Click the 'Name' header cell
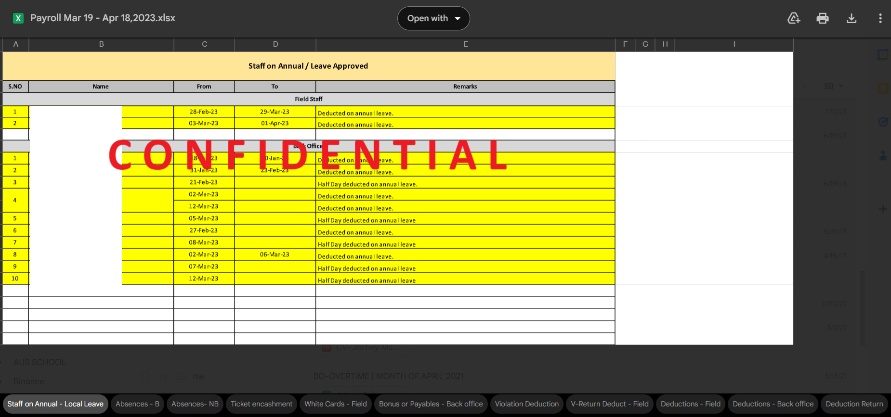This screenshot has width=891, height=417. click(101, 87)
